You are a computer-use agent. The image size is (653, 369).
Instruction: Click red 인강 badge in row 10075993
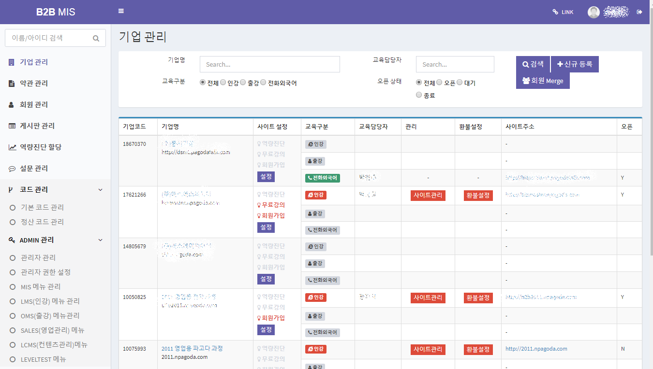316,349
